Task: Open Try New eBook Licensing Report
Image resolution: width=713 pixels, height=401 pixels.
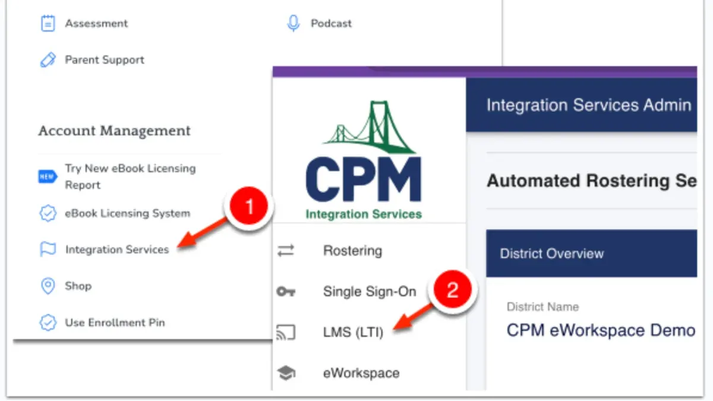Action: click(130, 176)
